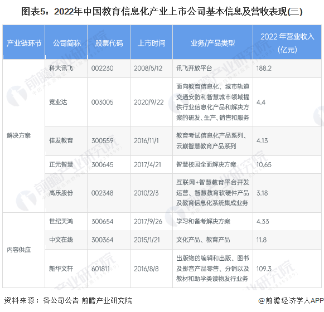
Task: Select the 解决方案 category cell
Action: 24,135
